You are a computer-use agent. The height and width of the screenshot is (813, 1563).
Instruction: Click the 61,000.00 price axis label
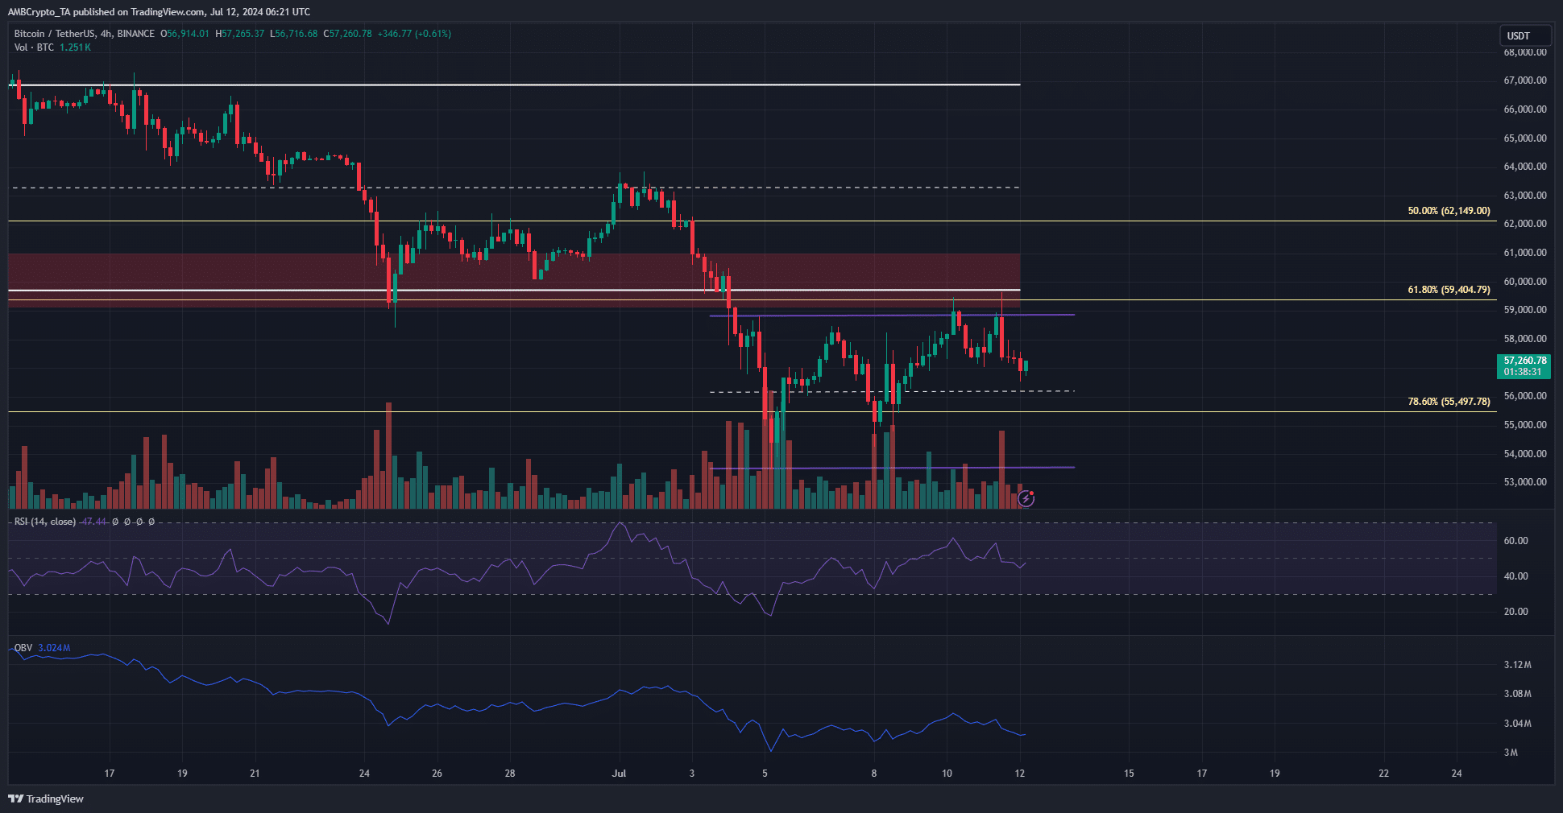pos(1525,253)
